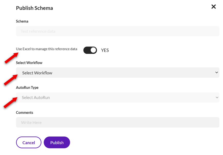Screen dimensions: 223x155
Task: Click the Select Workflow chevron arrow
Action: tap(217, 73)
